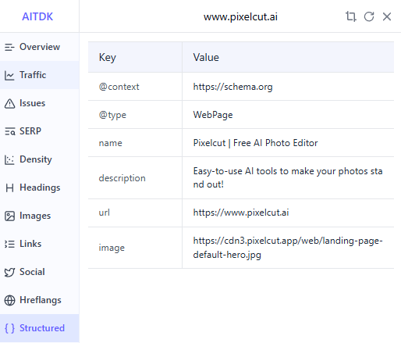Click the Overview sidebar icon
Screen dimensions: 401x343
click(9, 47)
